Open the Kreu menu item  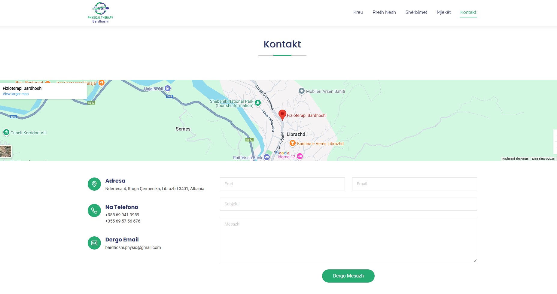pos(358,12)
